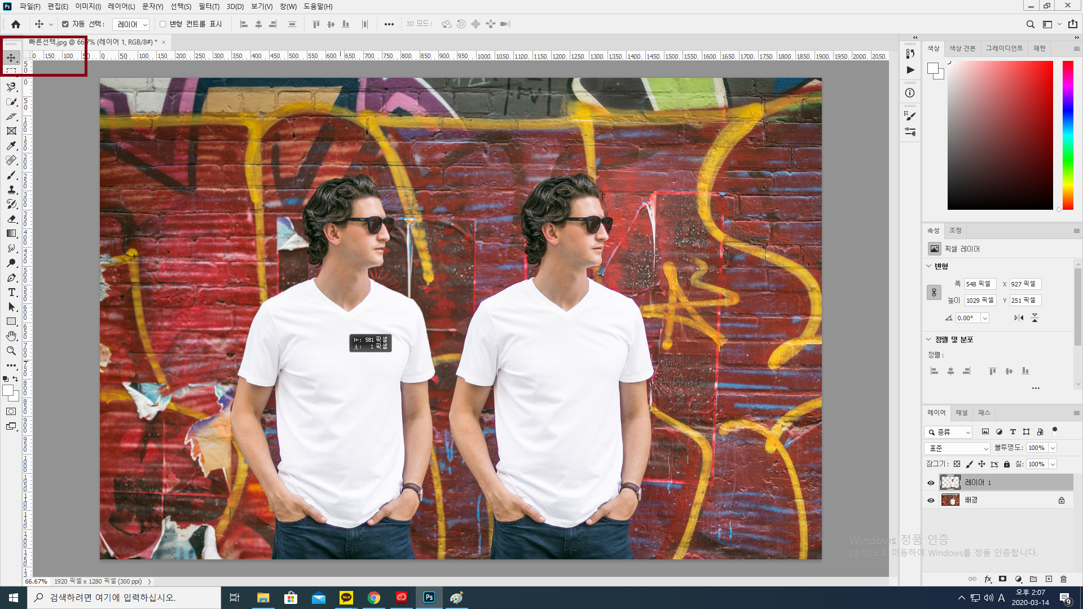Toggle the 자동 선택 checkbox

point(65,24)
